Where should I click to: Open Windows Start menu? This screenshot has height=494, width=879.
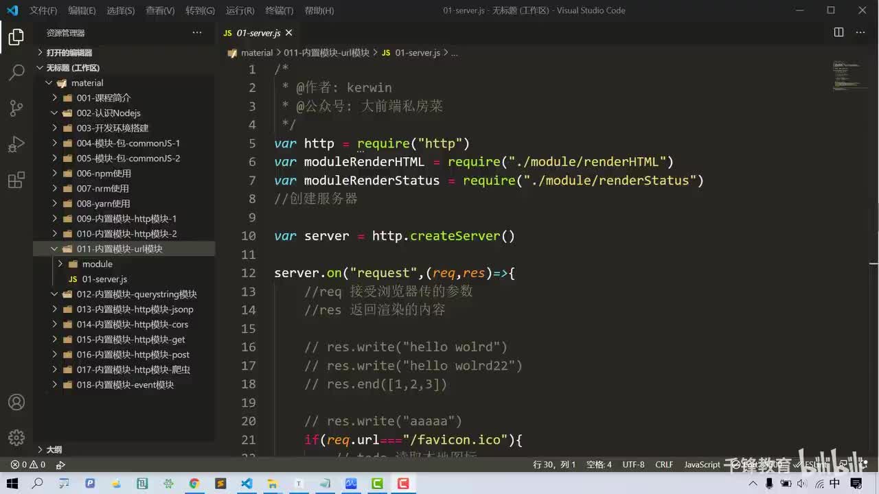point(12,484)
